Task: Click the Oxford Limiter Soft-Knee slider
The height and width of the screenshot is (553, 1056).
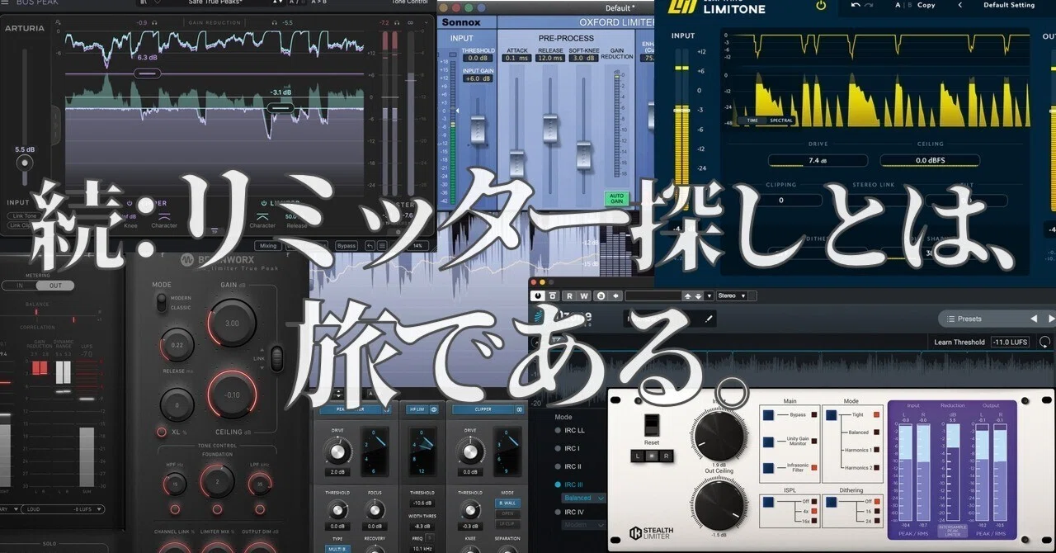Action: (x=584, y=155)
